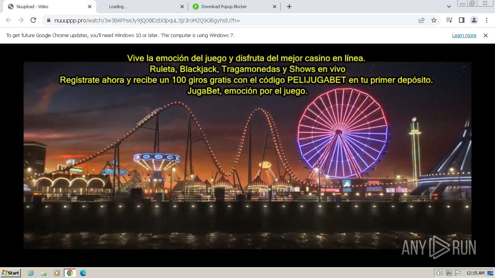
Task: Open the Chrome profile avatar
Action: point(474,20)
